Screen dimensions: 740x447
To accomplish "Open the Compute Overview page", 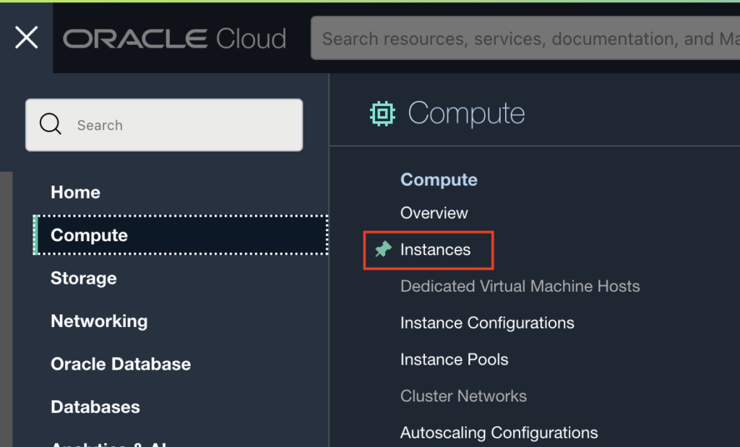I will (434, 213).
